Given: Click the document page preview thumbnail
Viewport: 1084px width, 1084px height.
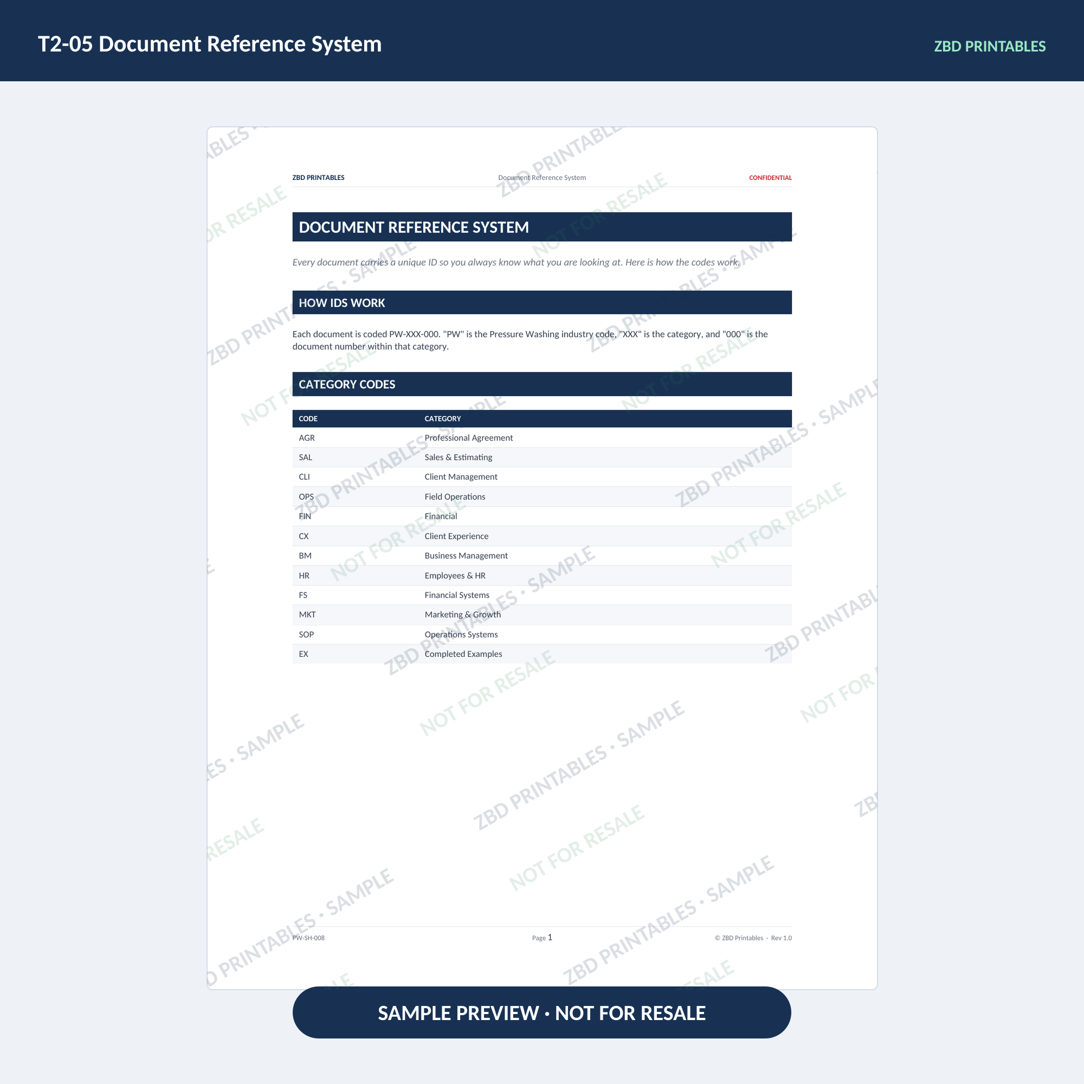Looking at the screenshot, I should 542,558.
